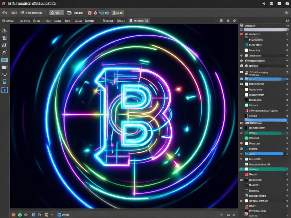291x218 pixels.
Task: Toggle visibility icon left of the topmost blue layer row
Action: coord(241,79)
